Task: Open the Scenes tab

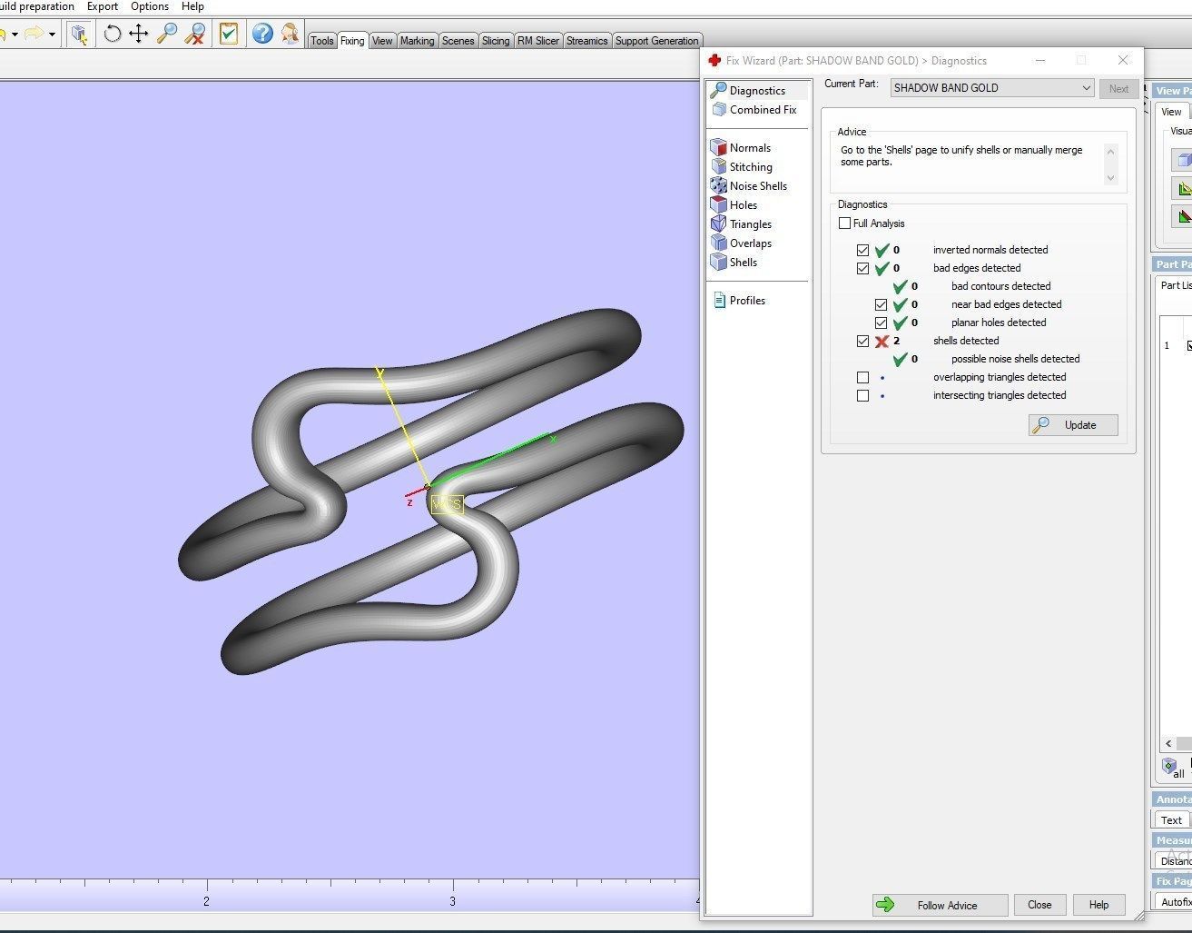Action: [458, 41]
